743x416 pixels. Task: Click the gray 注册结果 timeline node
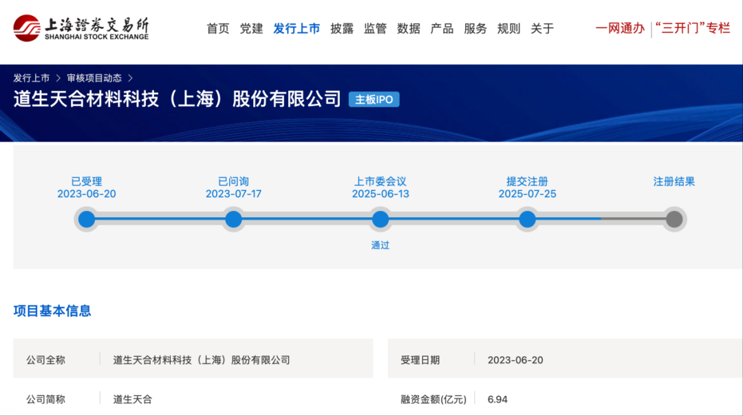point(674,219)
